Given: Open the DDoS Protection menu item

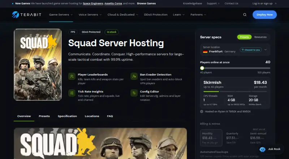Looking at the screenshot, I should 156,14.
